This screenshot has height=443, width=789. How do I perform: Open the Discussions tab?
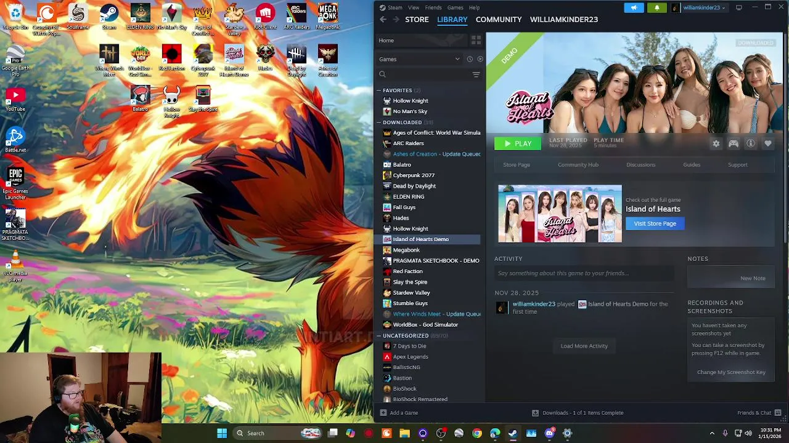[x=641, y=165]
